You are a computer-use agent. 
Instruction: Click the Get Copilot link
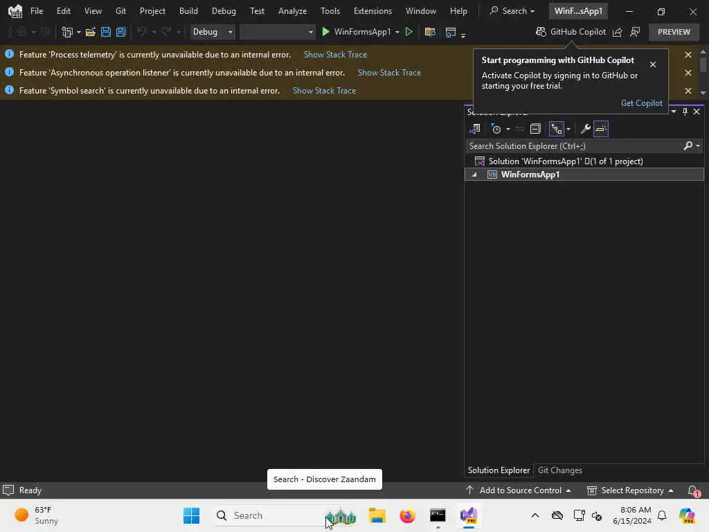(x=642, y=103)
